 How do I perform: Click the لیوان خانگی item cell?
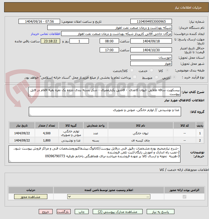click(x=141, y=133)
